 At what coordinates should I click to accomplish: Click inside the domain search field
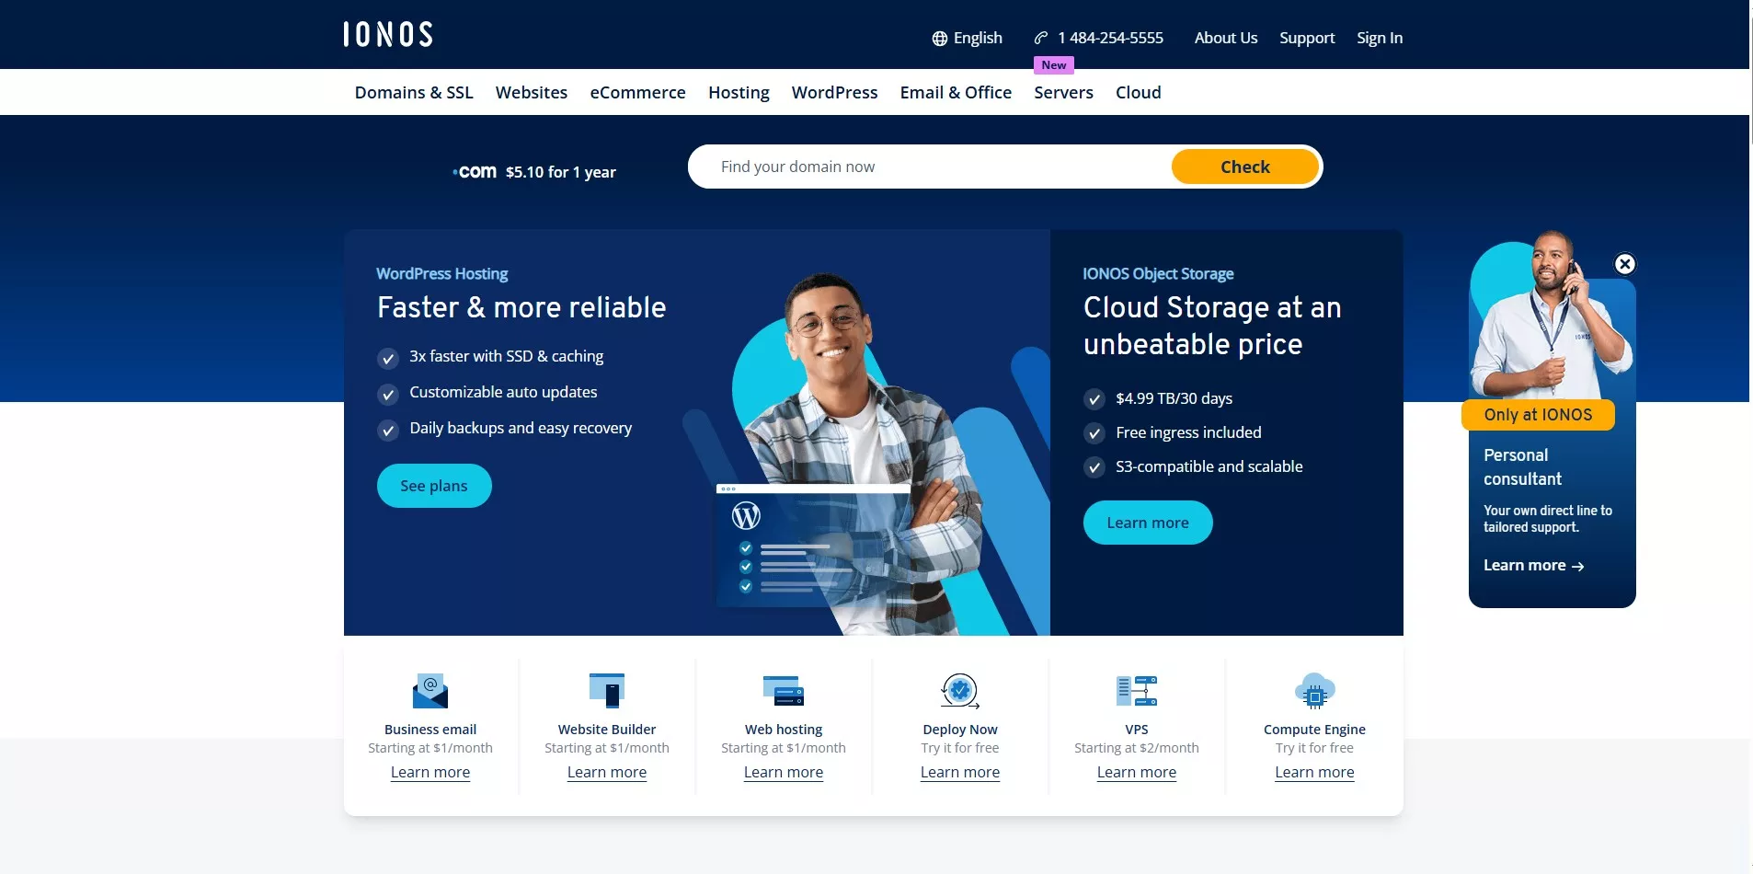(x=929, y=167)
